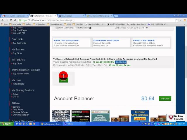Open RF Marketing bookmark folder

(39, 24)
